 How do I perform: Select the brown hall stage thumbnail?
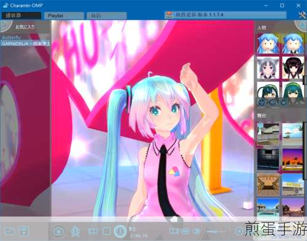point(268,185)
